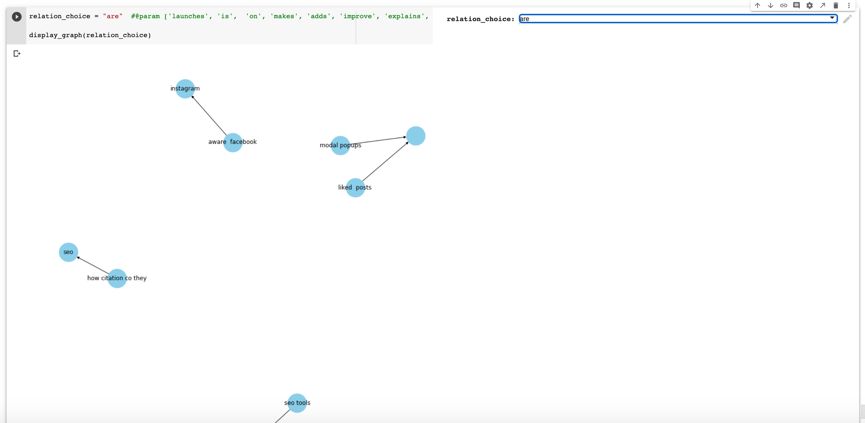
Task: Delete the cell with trash icon
Action: [836, 5]
